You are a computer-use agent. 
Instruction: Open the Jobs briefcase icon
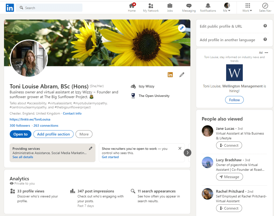(170, 6)
